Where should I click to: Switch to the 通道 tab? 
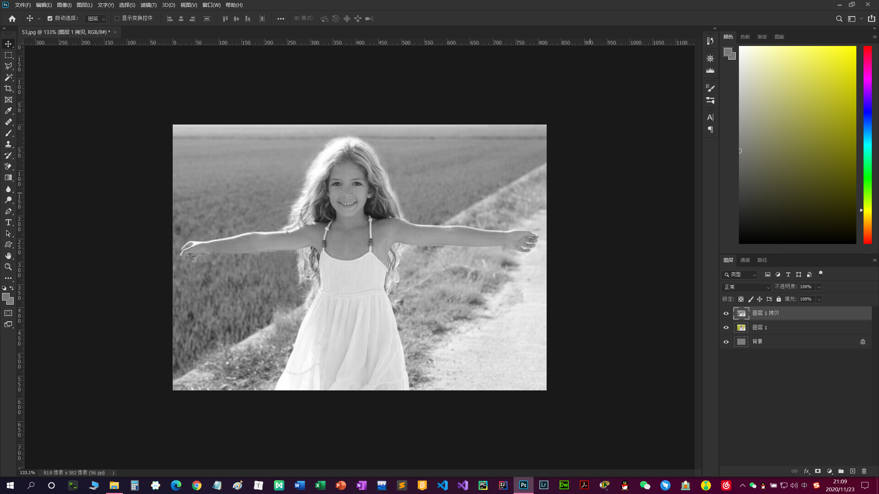point(745,260)
